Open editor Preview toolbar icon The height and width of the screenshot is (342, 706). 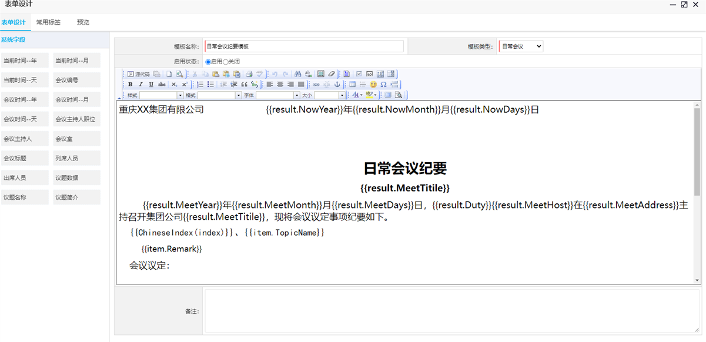(179, 74)
